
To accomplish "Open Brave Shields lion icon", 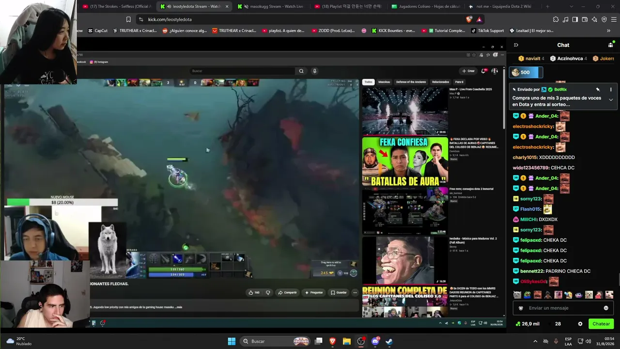I will (x=469, y=19).
